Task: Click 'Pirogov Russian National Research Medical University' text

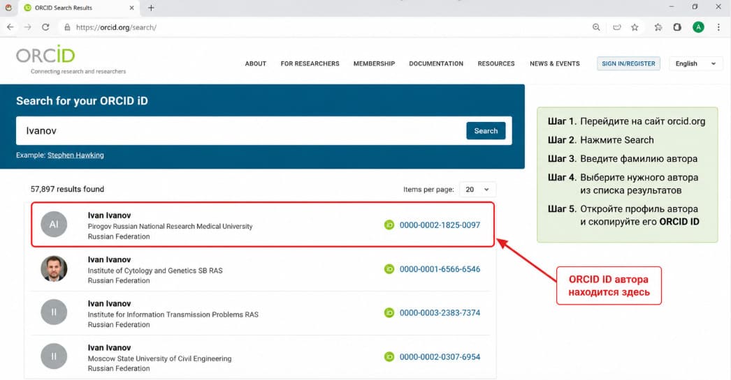Action: pos(170,227)
